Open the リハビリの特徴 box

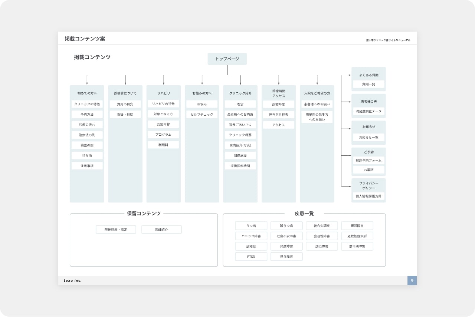pyautogui.click(x=163, y=104)
